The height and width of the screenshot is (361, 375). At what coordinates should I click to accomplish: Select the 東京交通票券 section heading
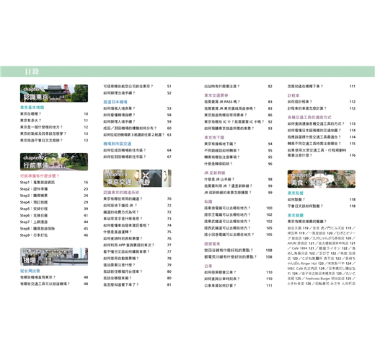[216, 95]
